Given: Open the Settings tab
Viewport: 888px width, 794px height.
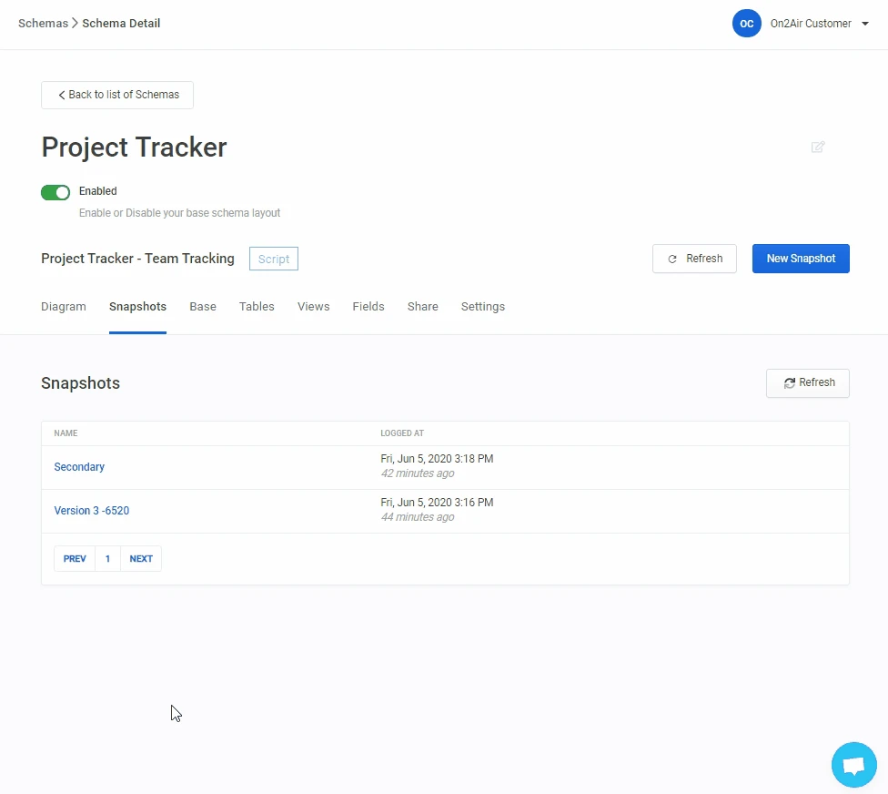Looking at the screenshot, I should (482, 307).
